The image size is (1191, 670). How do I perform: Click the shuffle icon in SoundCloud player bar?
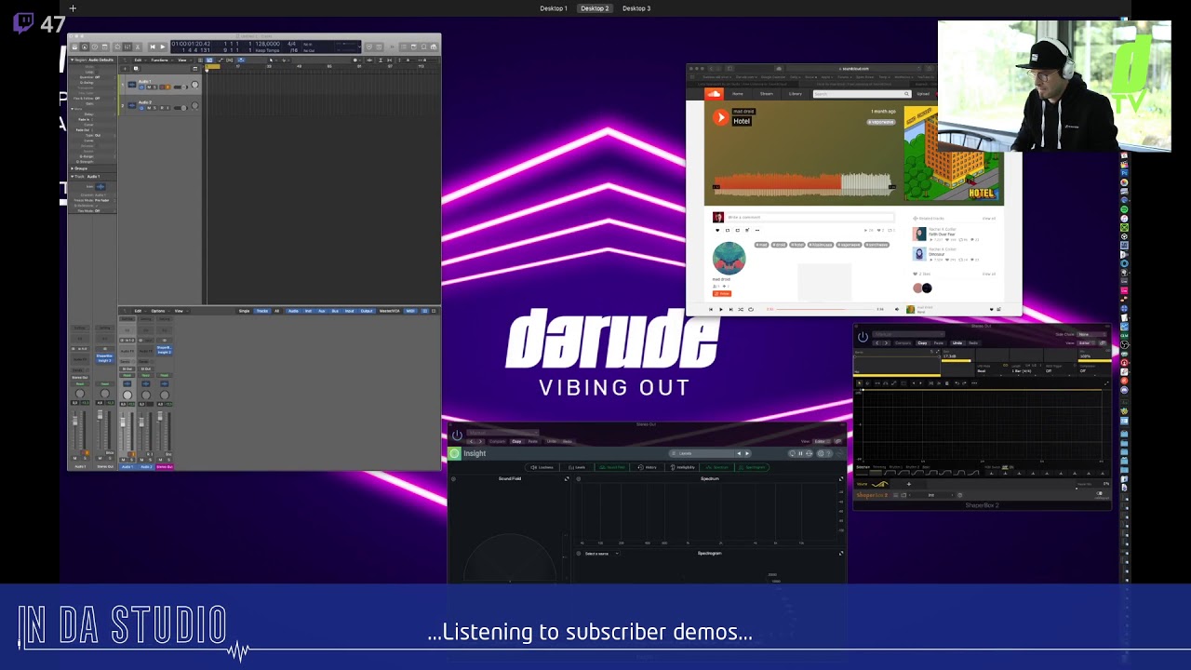pos(741,309)
